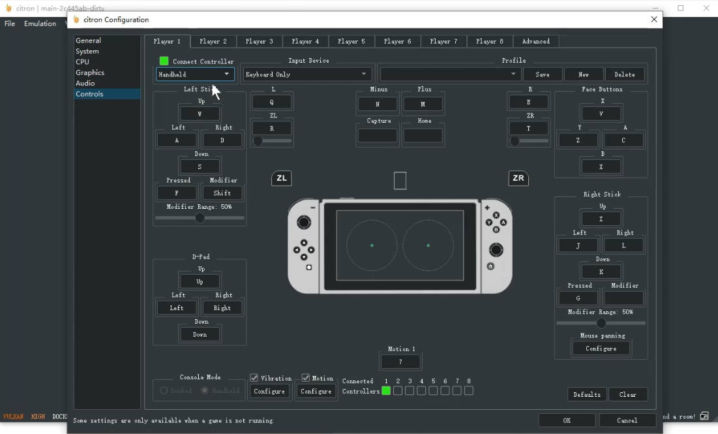Disable the Vibration checkbox

(254, 378)
